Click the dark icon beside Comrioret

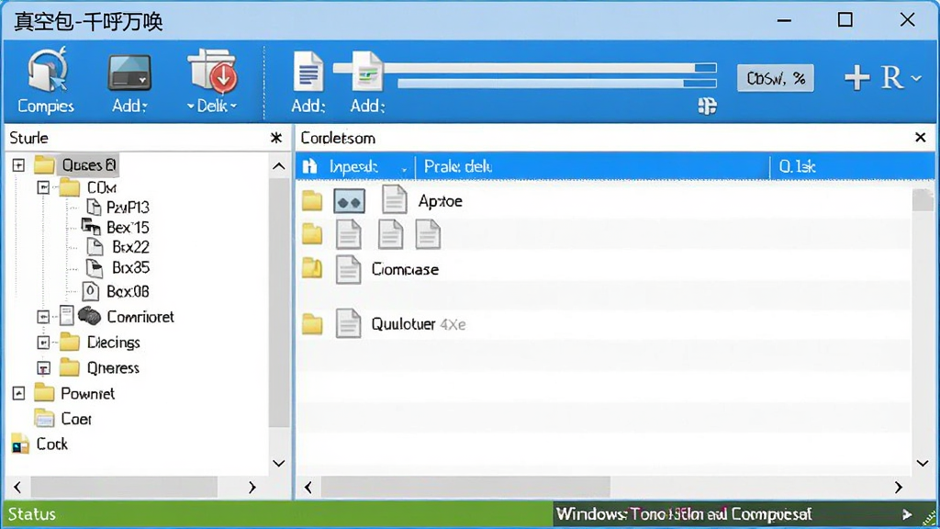89,316
